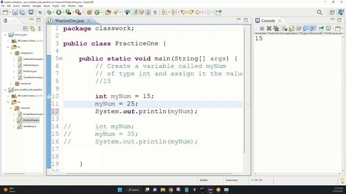Open Package Explorer View Menu dots

pyautogui.click(x=39, y=29)
